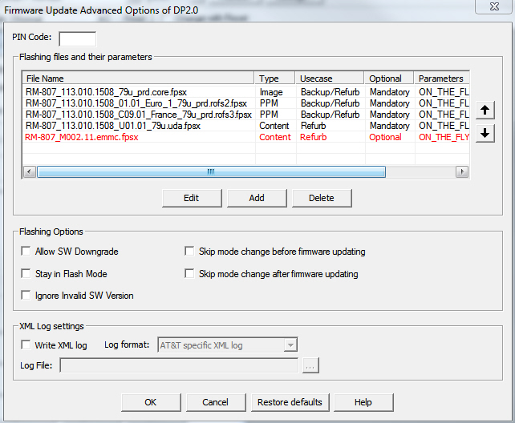The width and height of the screenshot is (515, 423).
Task: Check Ignore Invalid SW Version
Action: 26,296
